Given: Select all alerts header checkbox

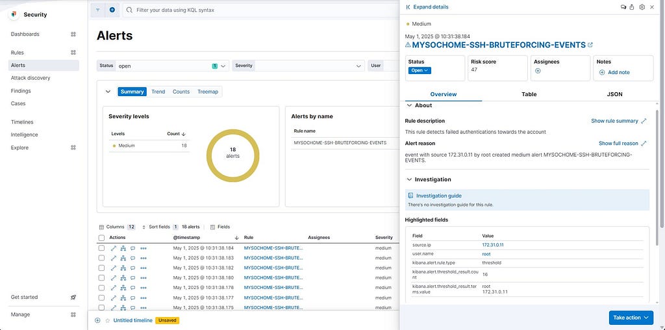Looking at the screenshot, I should [x=101, y=238].
